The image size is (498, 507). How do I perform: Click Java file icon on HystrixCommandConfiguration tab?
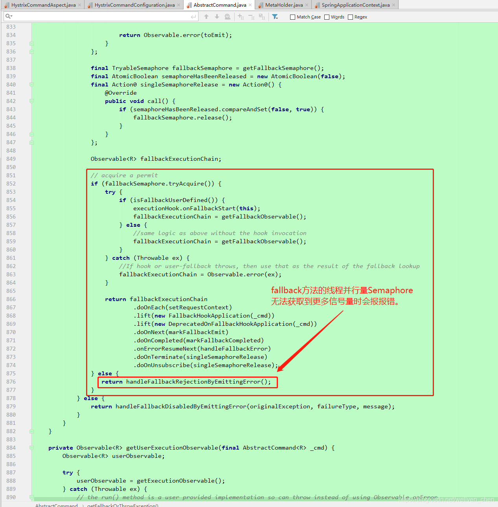coord(90,5)
